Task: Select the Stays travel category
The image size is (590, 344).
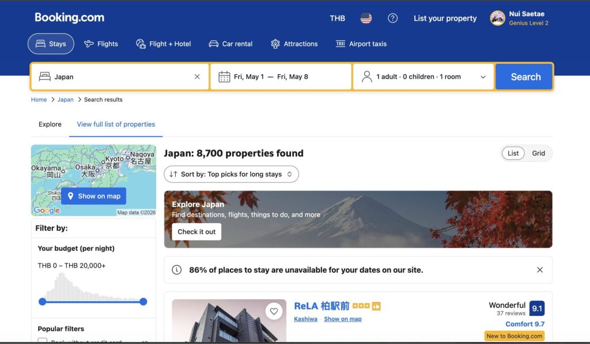Action: (51, 44)
